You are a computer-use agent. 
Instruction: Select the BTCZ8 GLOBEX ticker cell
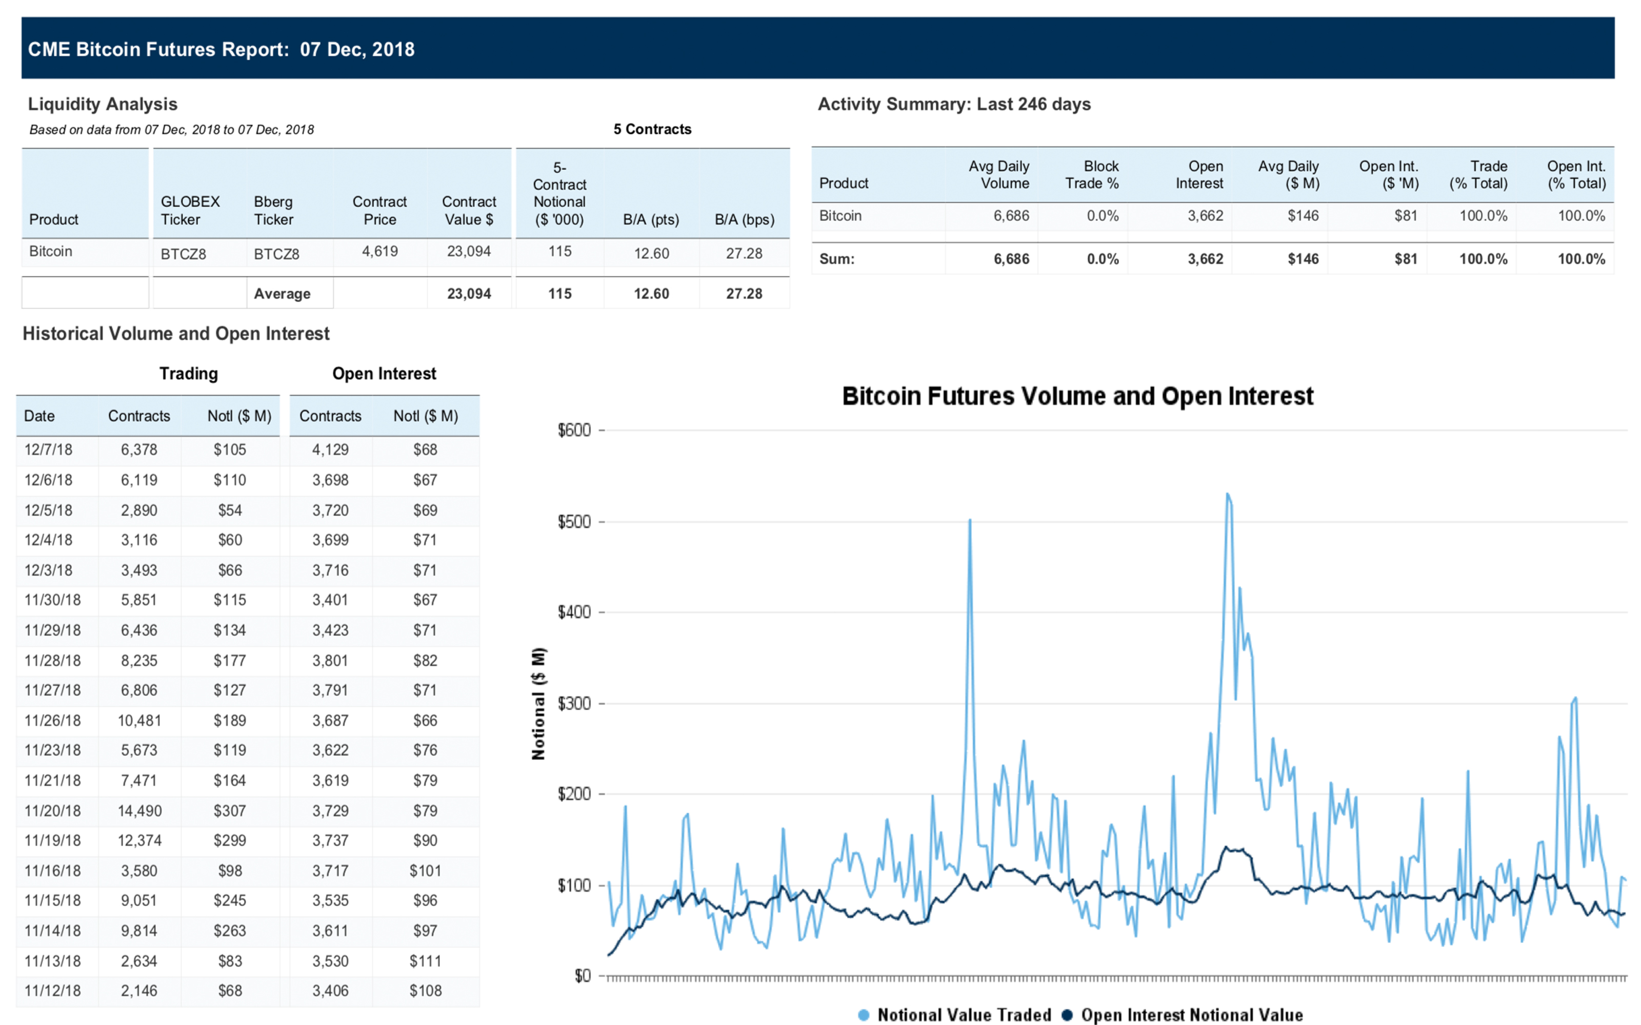point(183,254)
